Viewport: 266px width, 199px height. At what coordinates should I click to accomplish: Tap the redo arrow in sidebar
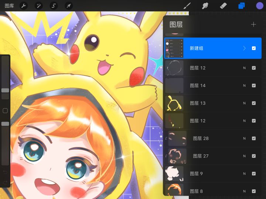5,182
